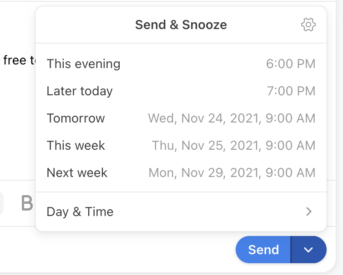Open the Send options dropdown arrow

308,250
